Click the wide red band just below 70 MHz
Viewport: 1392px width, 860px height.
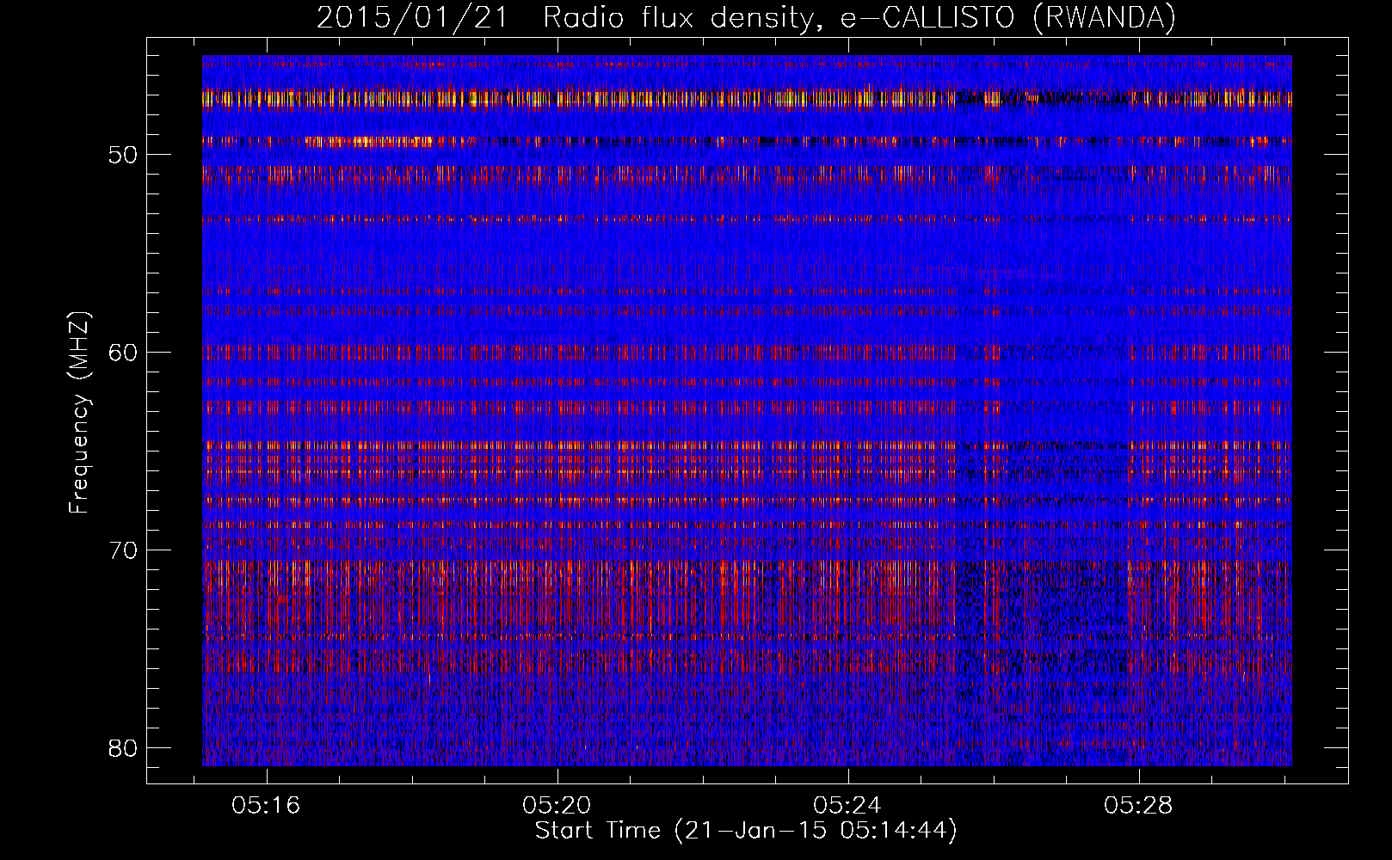click(602, 593)
